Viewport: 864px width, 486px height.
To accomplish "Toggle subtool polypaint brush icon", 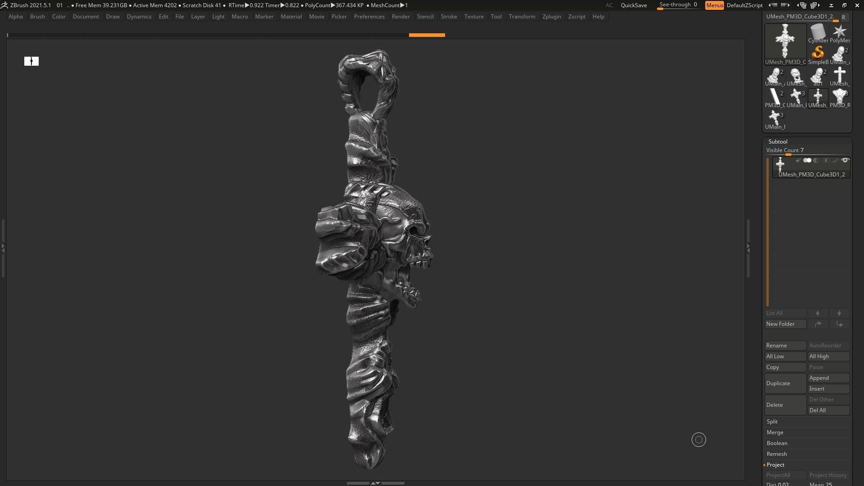I will point(835,160).
